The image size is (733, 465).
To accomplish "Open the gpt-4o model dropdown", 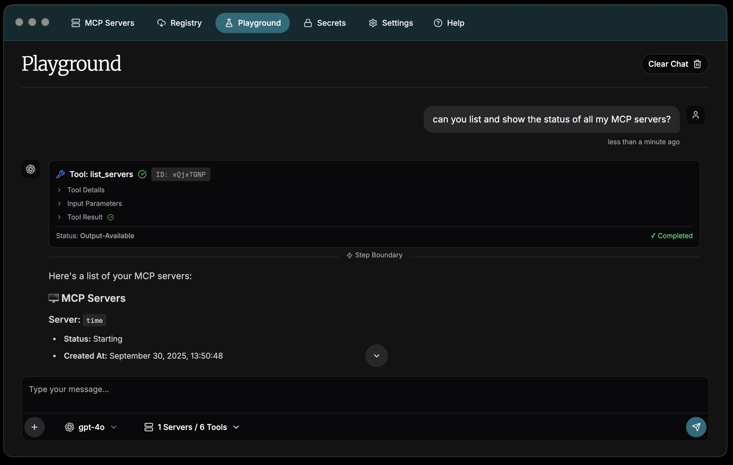I will tap(91, 427).
